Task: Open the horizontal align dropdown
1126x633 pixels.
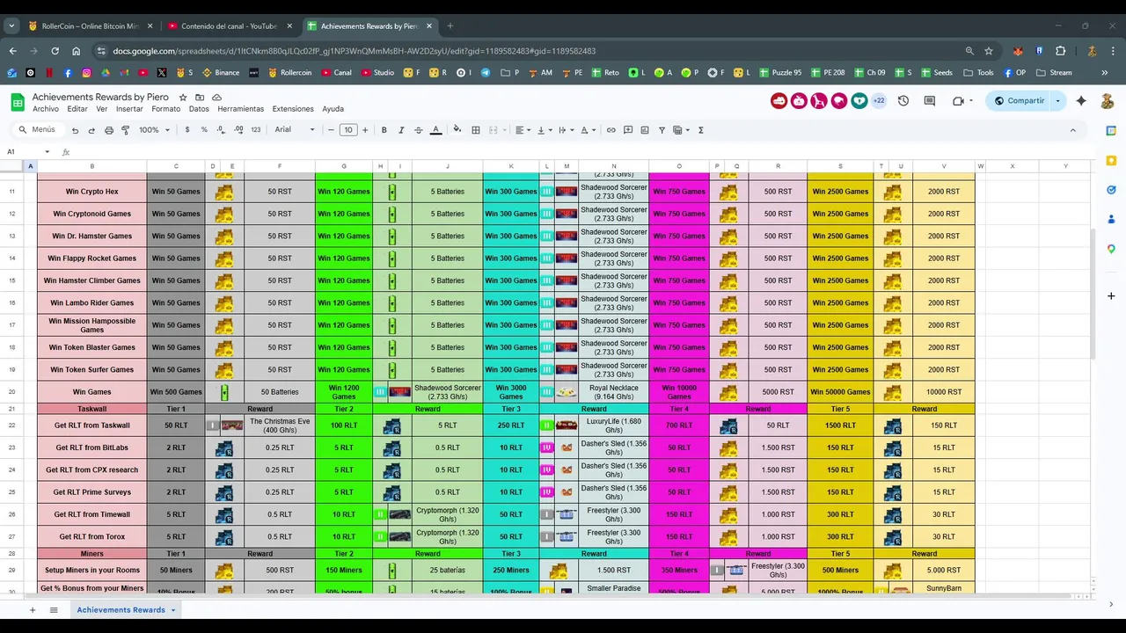Action: pos(523,130)
